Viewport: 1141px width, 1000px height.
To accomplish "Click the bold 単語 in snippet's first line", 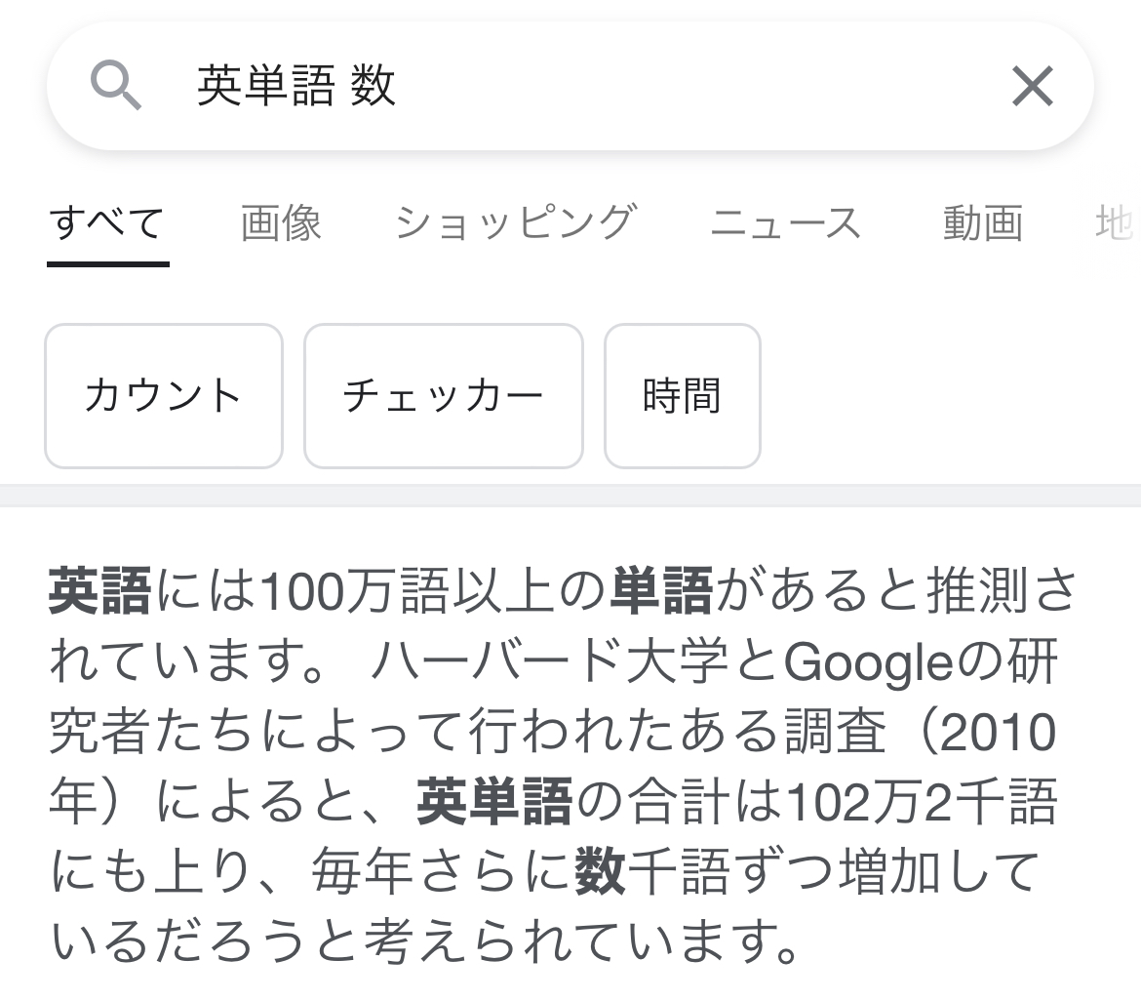I will coord(661,590).
